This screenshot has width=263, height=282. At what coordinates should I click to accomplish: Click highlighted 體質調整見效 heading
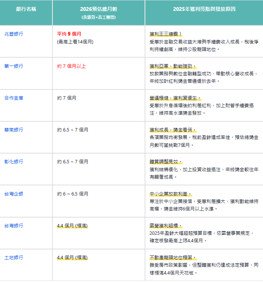166,162
